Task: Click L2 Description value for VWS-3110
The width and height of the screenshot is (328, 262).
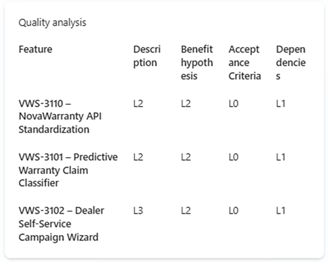Action: 138,103
